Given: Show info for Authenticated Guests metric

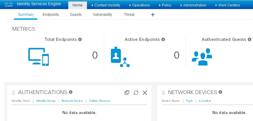Looking at the screenshot, I should (249, 39).
